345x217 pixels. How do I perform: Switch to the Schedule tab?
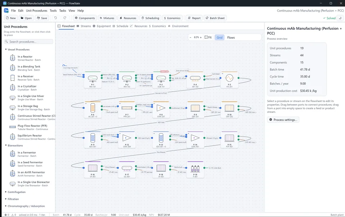click(120, 26)
